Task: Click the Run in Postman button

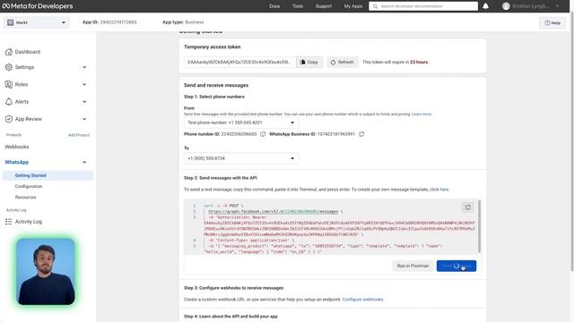Action: point(413,266)
